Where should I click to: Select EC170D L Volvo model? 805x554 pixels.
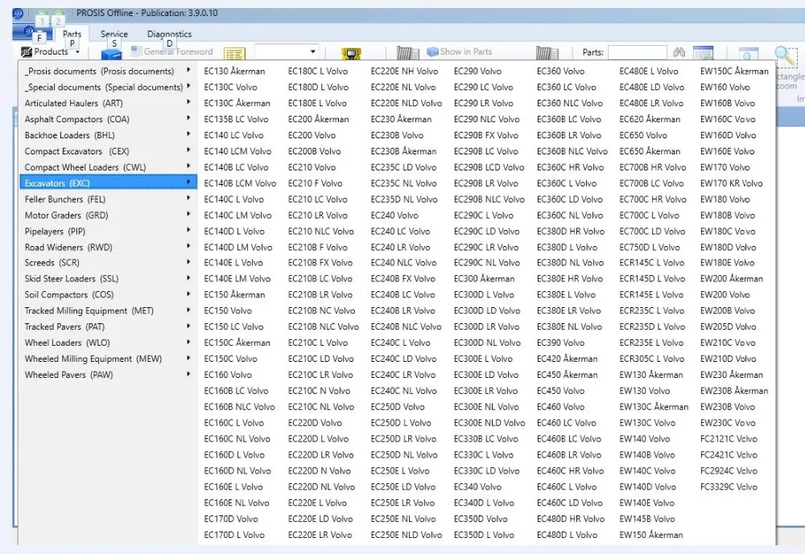[234, 535]
